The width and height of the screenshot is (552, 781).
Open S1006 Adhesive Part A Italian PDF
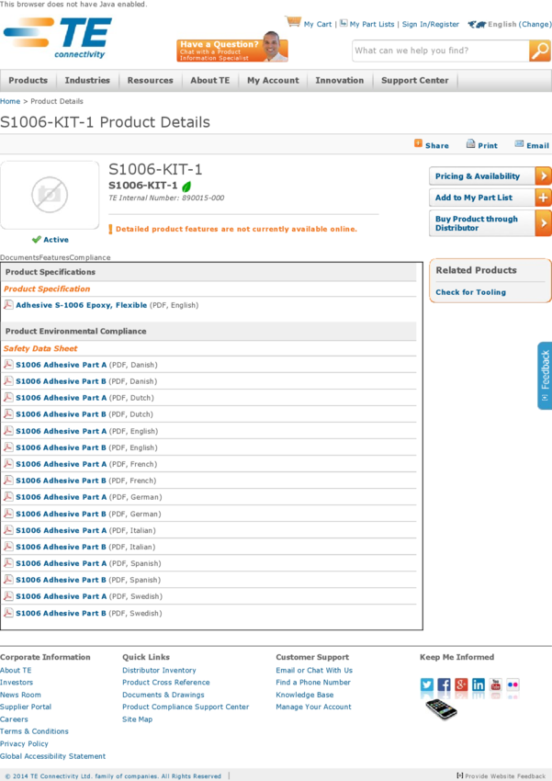[x=61, y=530]
